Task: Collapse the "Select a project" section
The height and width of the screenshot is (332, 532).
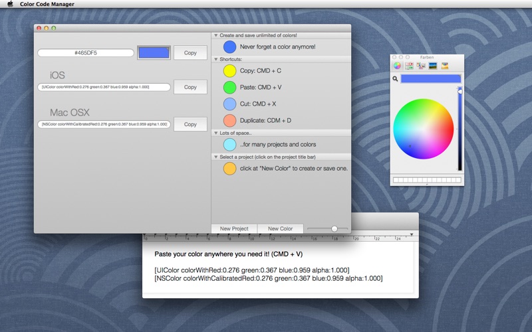Action: [216, 157]
